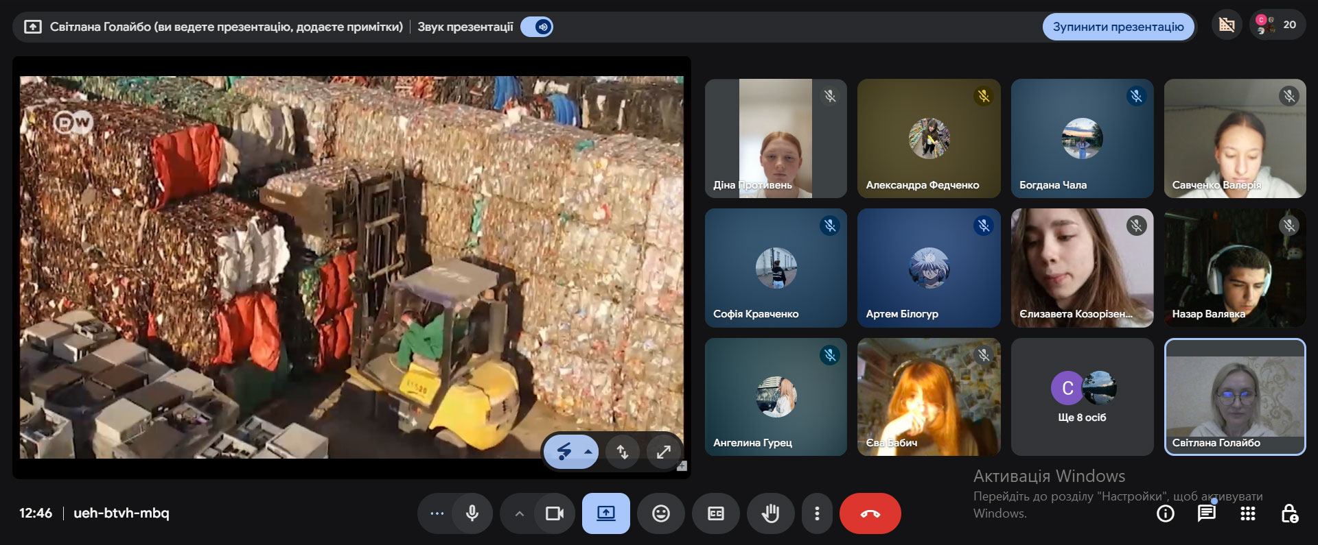Click the red leave call button

tap(870, 513)
